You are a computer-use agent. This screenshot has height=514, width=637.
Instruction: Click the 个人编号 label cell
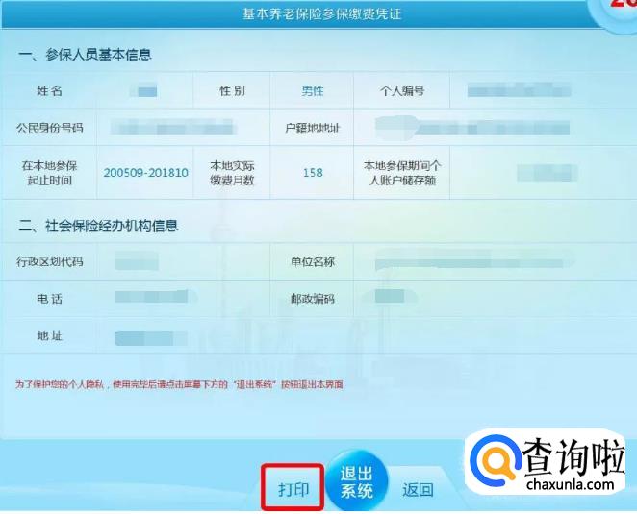(402, 91)
